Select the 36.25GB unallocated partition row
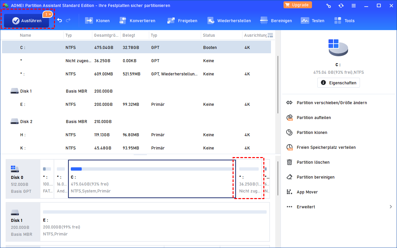Viewport: 397px width, 248px height. [x=136, y=61]
